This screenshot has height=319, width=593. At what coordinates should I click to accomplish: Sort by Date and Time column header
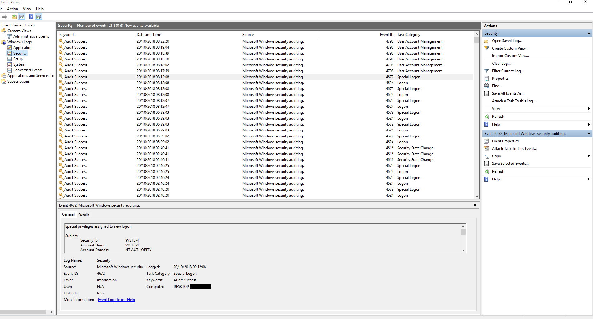click(187, 35)
